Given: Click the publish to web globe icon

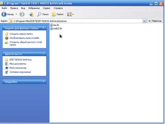Looking at the screenshot, I should (x=7, y=38).
